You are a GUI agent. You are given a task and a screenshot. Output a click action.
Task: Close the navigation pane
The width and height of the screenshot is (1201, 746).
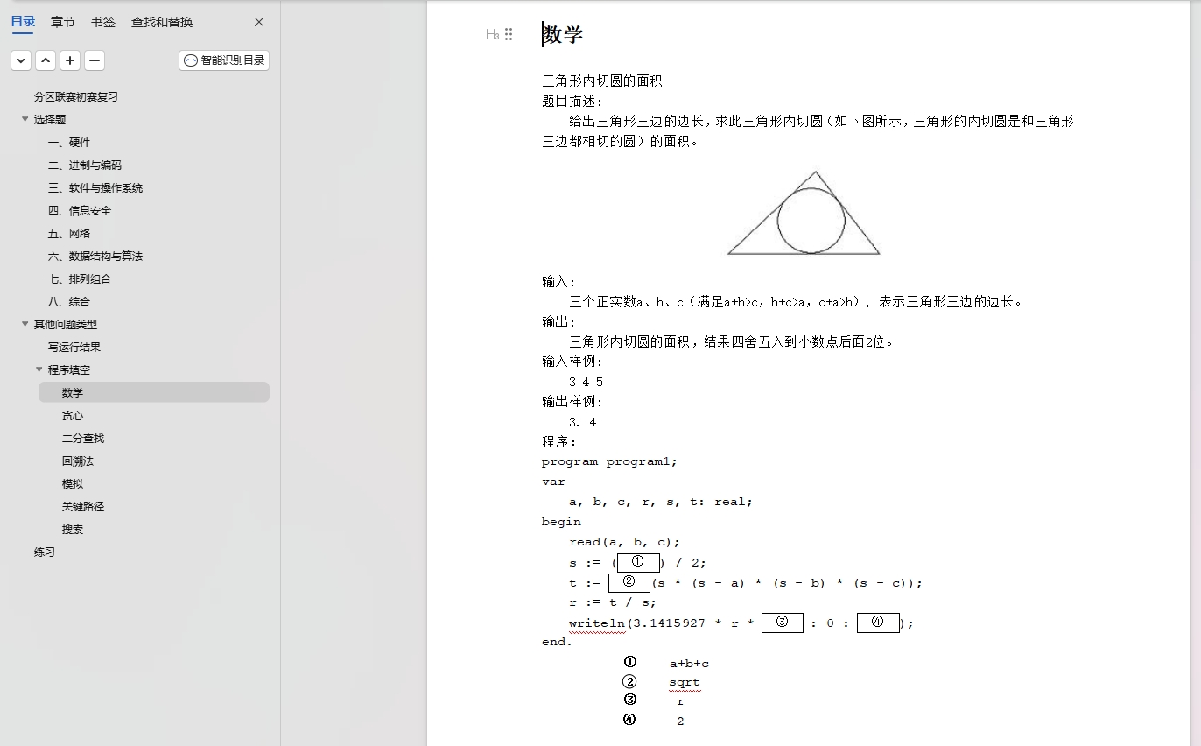pyautogui.click(x=259, y=22)
